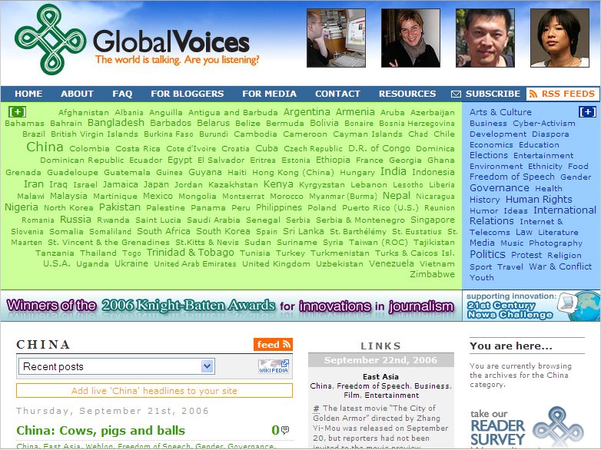Click the comment bubble next to 0

pos(285,430)
